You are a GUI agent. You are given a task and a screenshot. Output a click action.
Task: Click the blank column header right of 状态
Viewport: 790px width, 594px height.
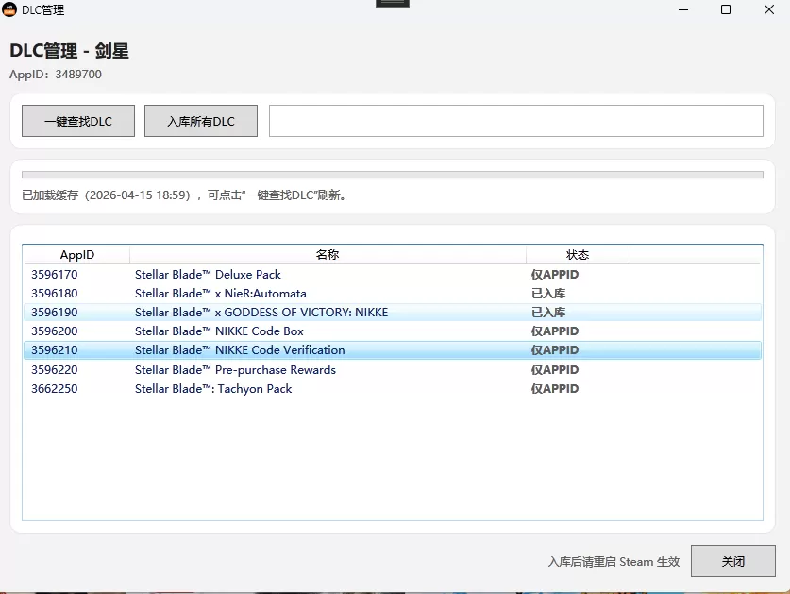(x=696, y=255)
